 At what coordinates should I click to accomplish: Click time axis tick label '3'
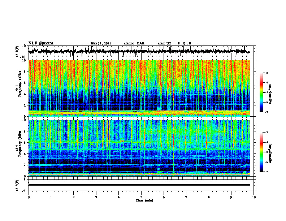tap(96, 197)
